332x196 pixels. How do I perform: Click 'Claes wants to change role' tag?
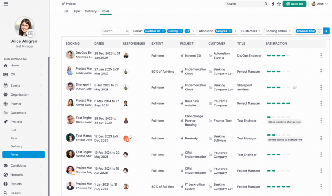(x=284, y=122)
